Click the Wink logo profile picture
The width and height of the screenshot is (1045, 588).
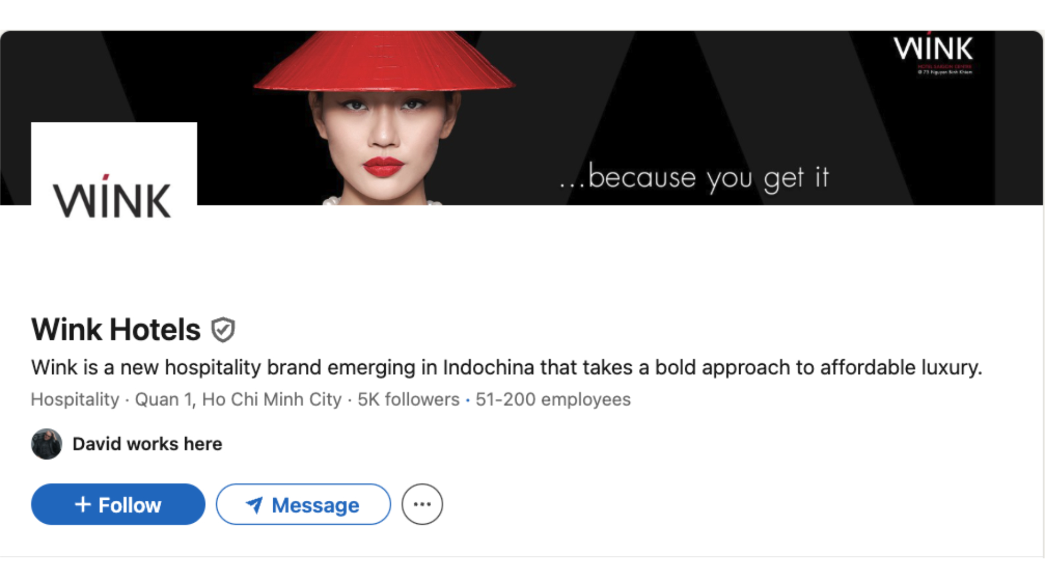(114, 180)
